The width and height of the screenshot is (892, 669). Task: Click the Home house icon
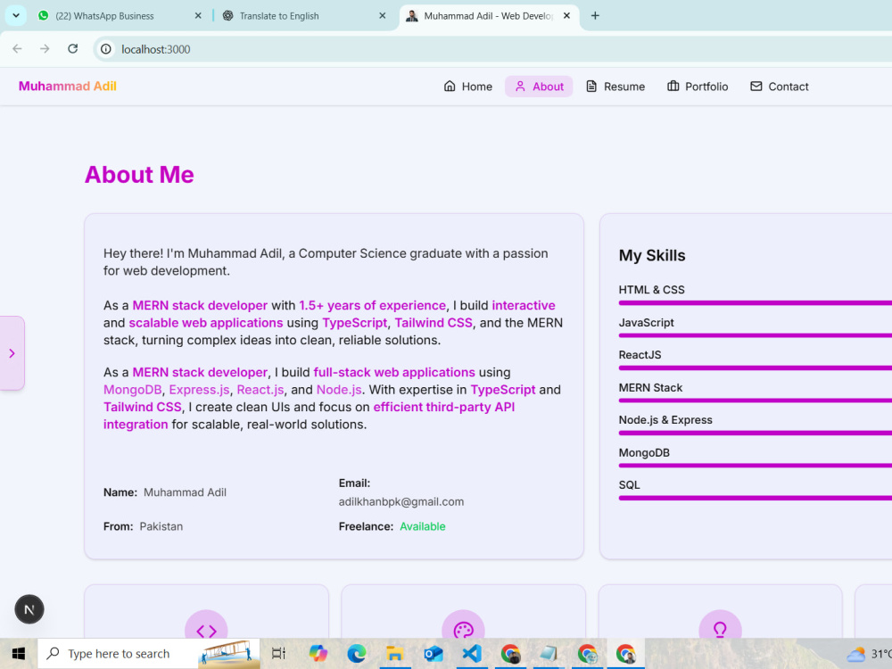coord(450,86)
